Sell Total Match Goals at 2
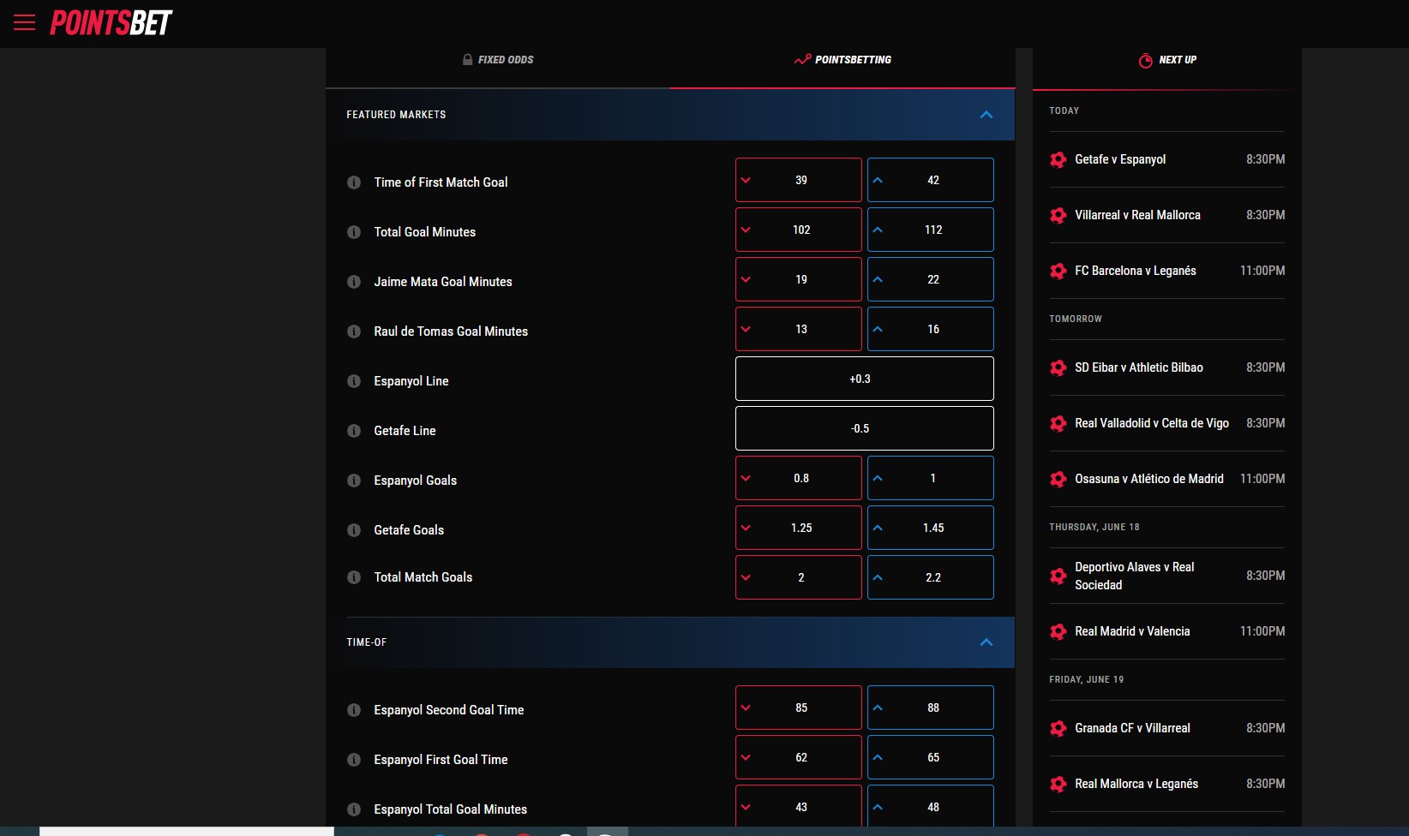The height and width of the screenshot is (836, 1409). [799, 577]
